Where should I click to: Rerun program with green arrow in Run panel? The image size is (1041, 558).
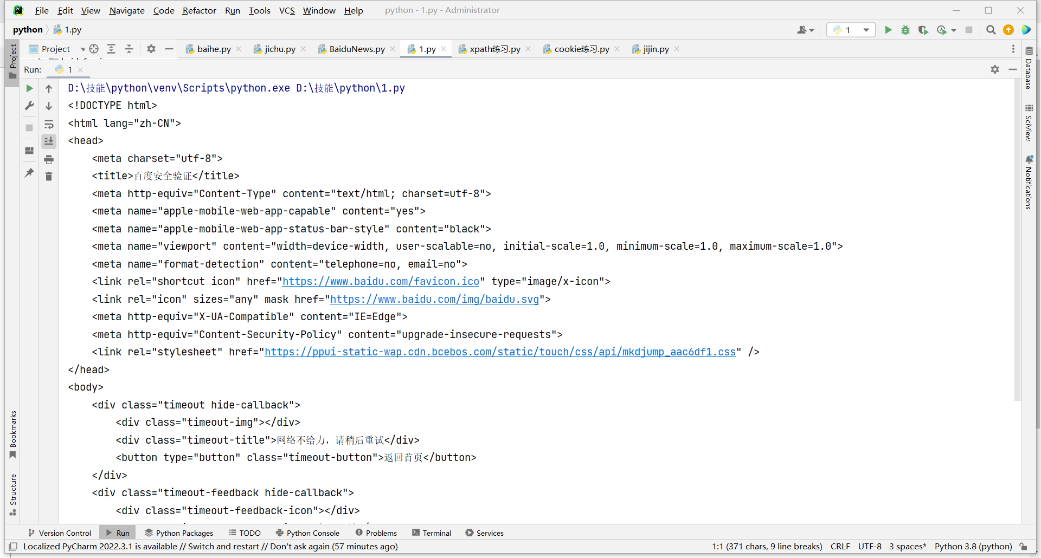point(30,88)
